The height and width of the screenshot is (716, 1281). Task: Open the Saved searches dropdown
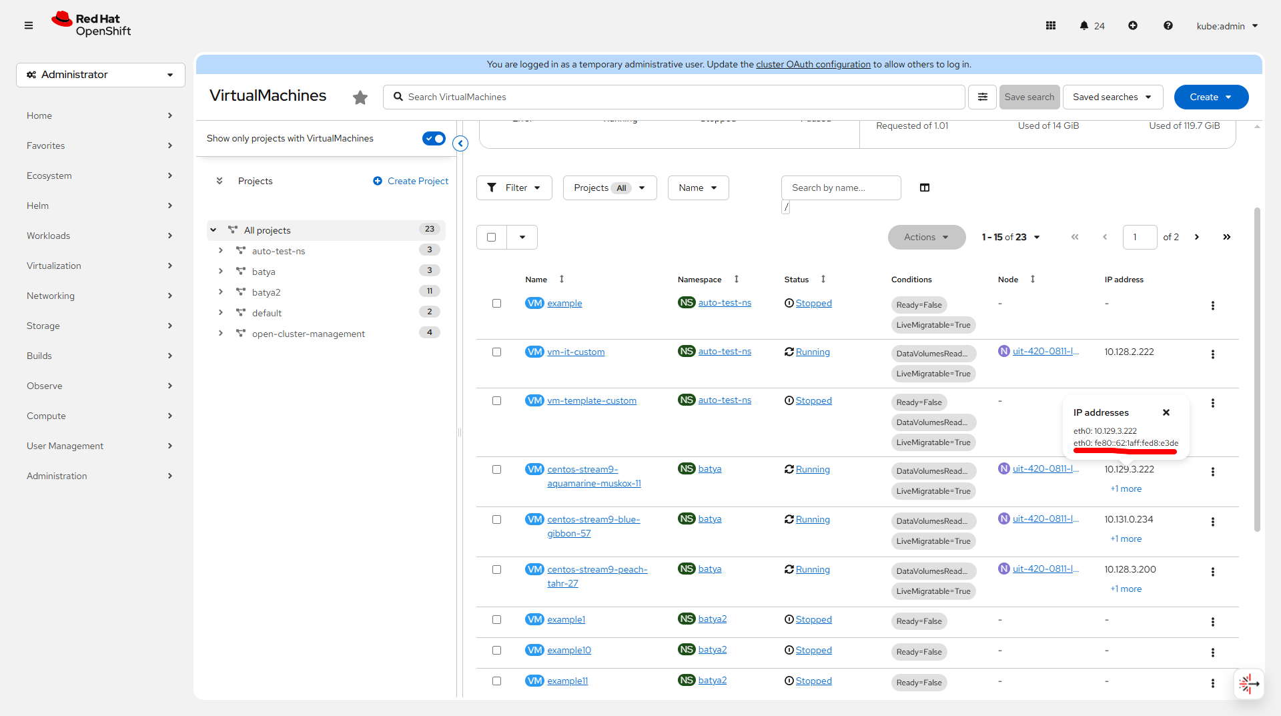(1112, 97)
